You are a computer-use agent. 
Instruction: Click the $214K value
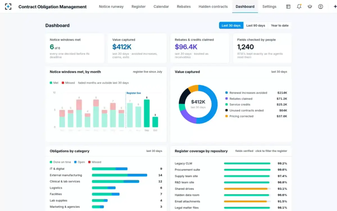point(282,93)
